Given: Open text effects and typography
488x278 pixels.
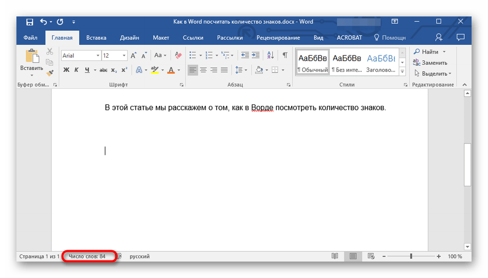Looking at the screenshot, I should [139, 70].
